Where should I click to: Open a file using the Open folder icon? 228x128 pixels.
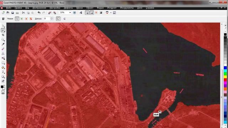tap(8, 13)
